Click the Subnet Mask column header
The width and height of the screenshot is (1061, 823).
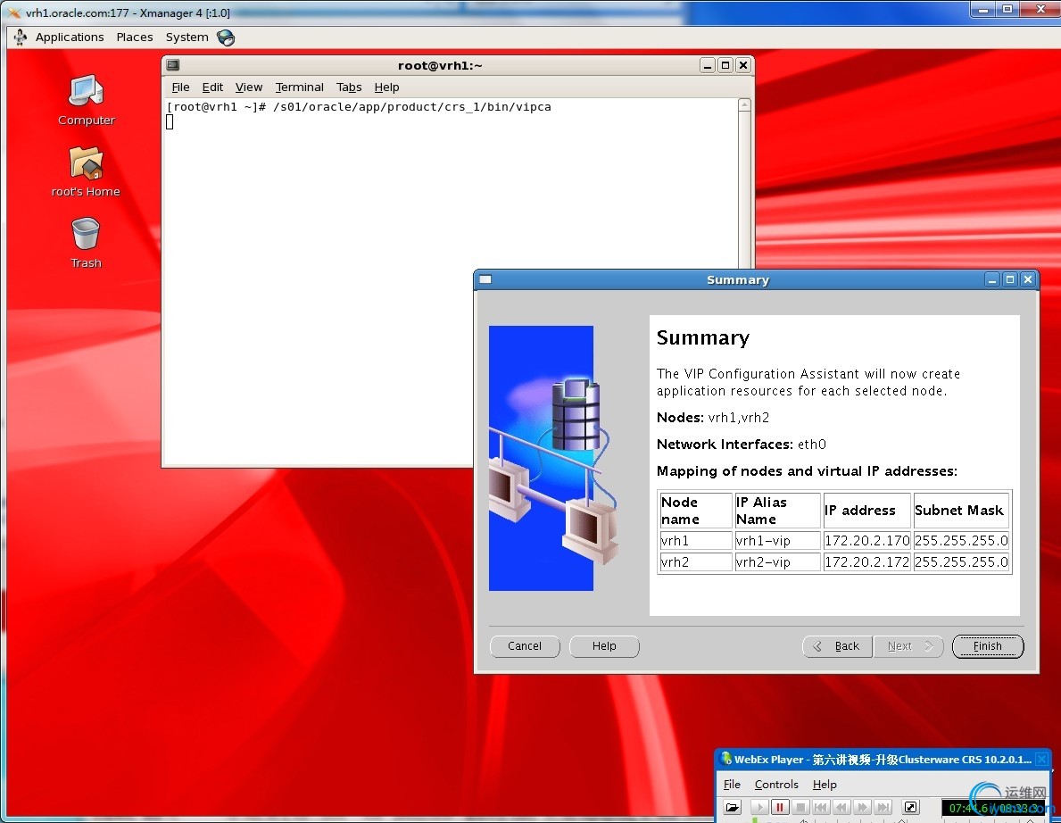(961, 511)
